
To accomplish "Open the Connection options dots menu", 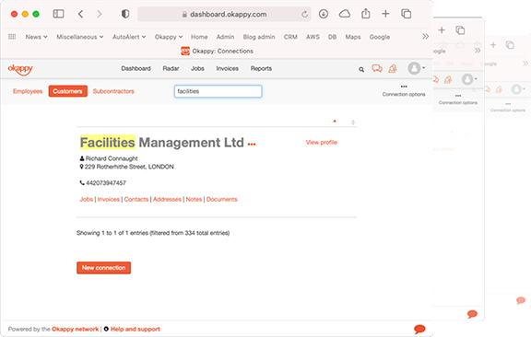I will click(x=404, y=87).
